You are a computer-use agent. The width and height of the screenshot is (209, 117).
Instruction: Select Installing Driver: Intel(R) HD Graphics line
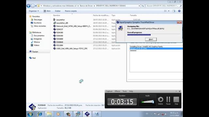146,46
